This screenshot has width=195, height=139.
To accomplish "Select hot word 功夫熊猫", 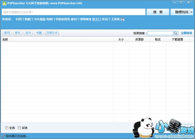I will pos(40,19).
